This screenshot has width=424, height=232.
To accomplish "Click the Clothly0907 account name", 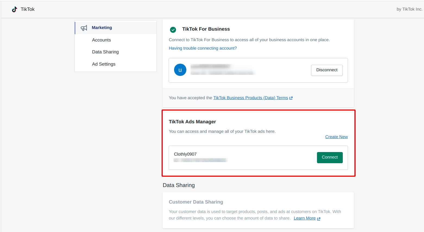I will 185,154.
